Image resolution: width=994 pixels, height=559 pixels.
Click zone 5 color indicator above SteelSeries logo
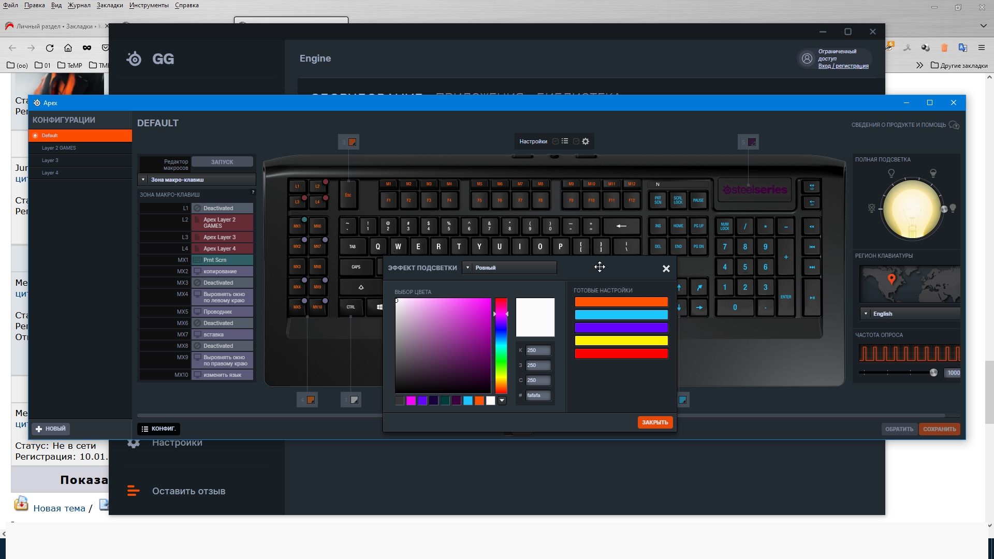[752, 142]
